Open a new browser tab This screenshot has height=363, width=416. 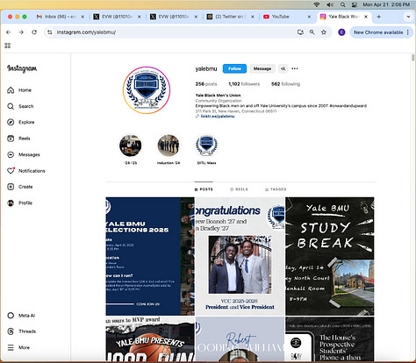379,17
